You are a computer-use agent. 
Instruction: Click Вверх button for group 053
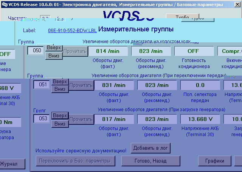[x=60, y=116]
